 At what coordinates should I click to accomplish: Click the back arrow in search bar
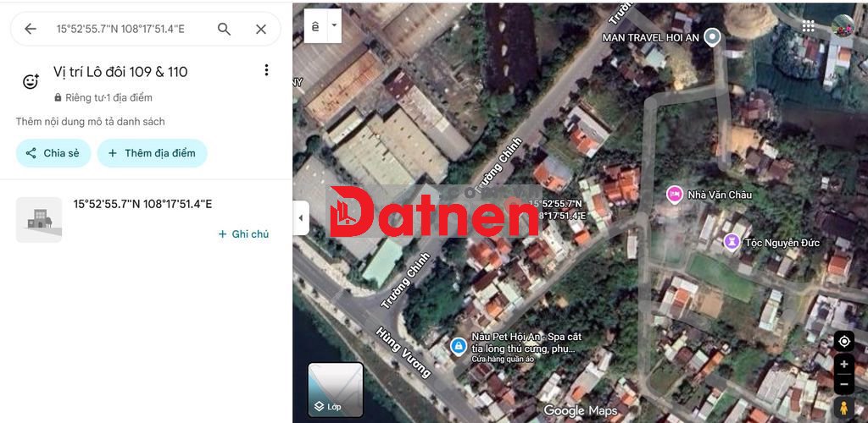[31, 29]
